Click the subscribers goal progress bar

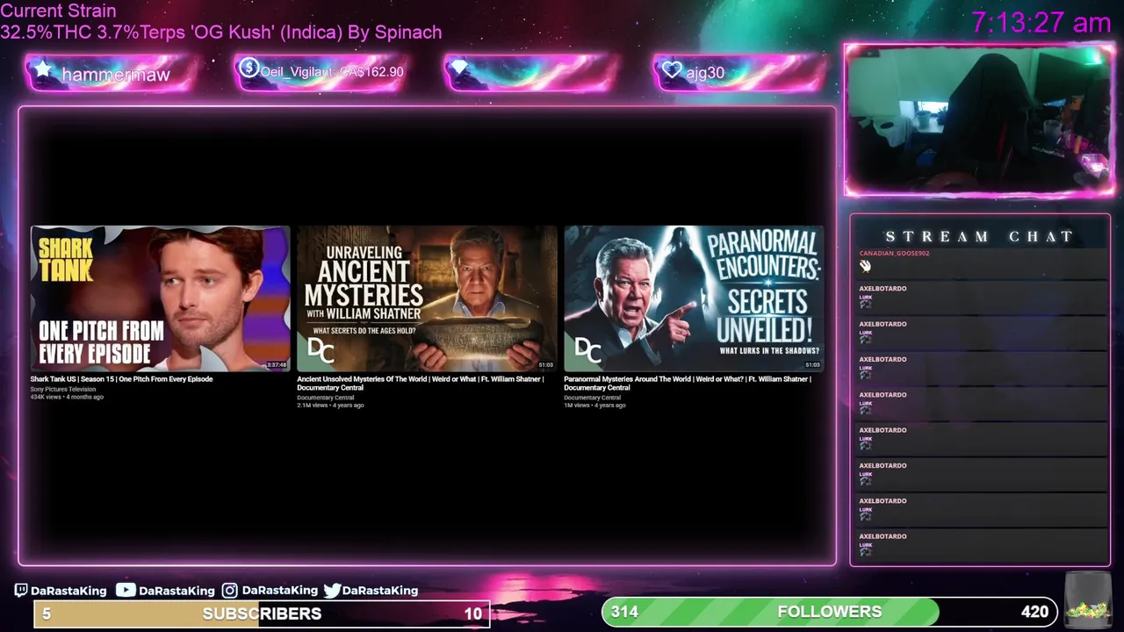(262, 614)
